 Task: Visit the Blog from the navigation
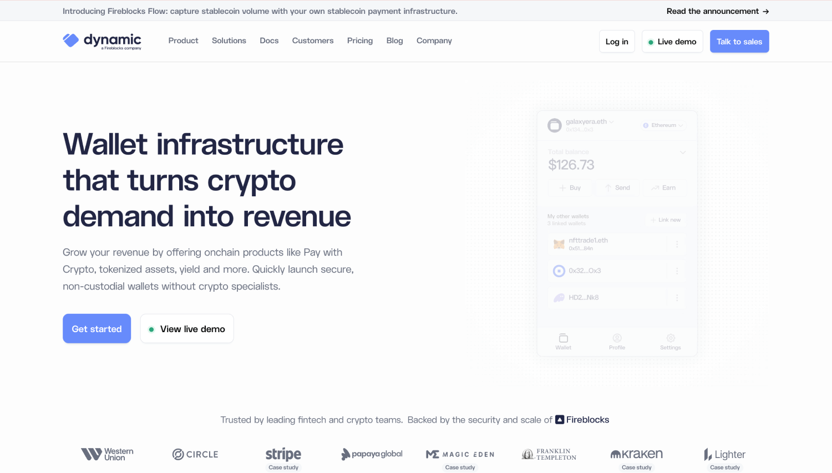click(x=395, y=40)
